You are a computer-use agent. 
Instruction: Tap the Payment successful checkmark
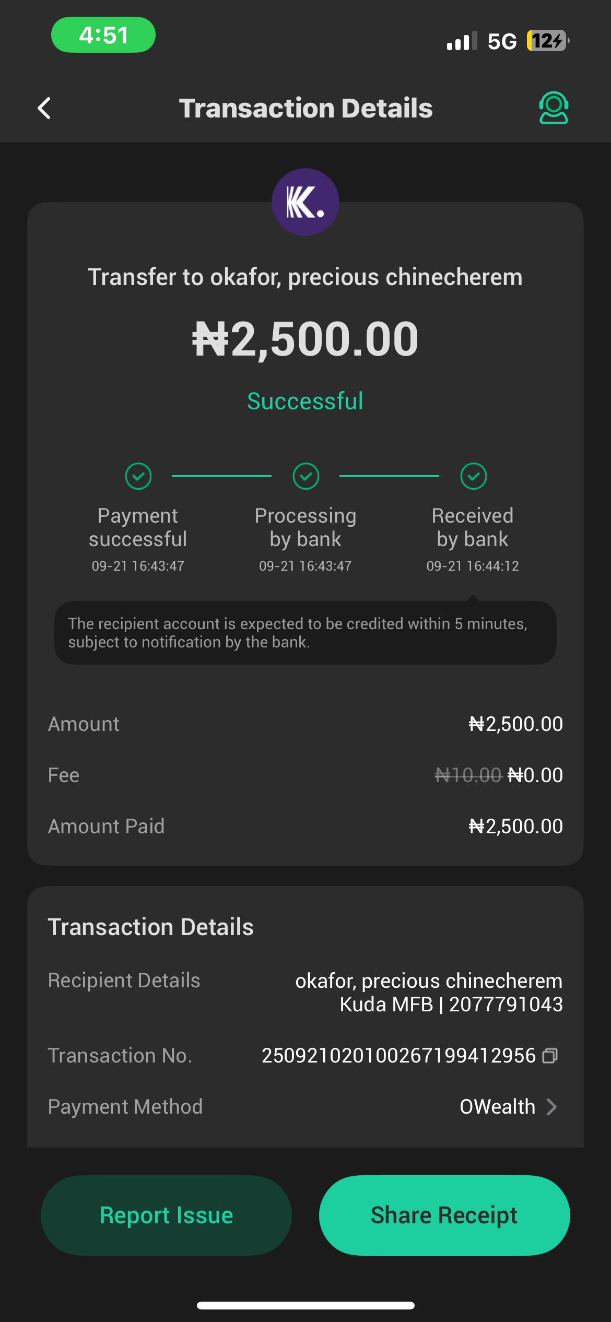point(138,476)
